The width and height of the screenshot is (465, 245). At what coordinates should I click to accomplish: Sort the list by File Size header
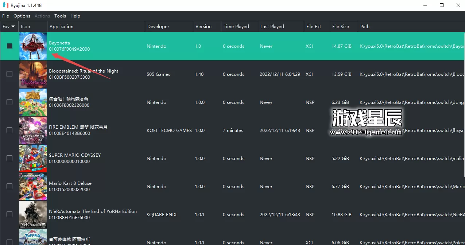(x=340, y=27)
